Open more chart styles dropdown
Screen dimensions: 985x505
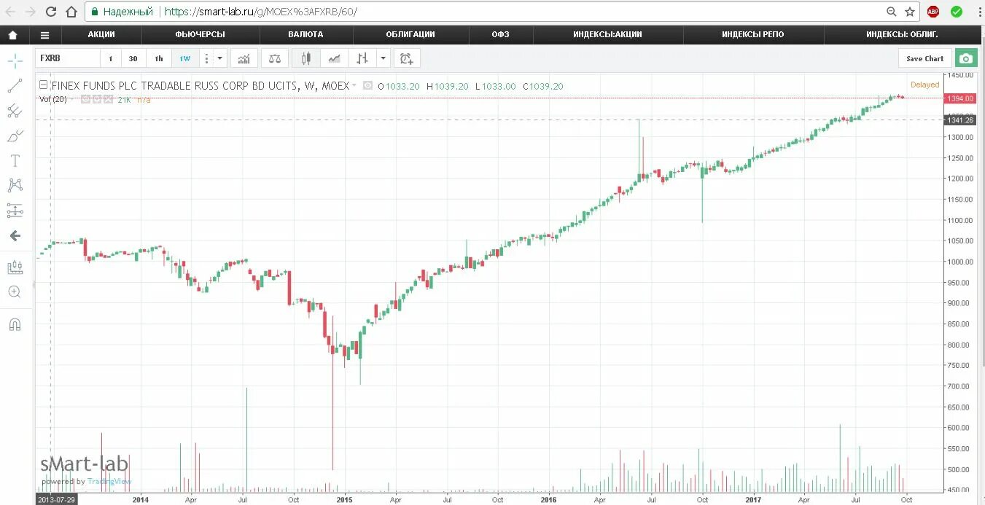point(383,58)
